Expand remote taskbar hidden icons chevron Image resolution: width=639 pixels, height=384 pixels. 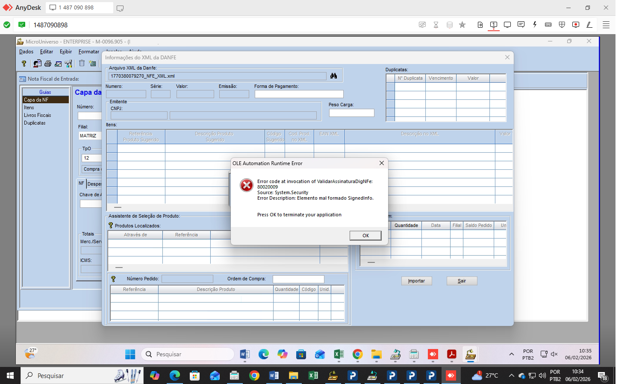click(512, 354)
